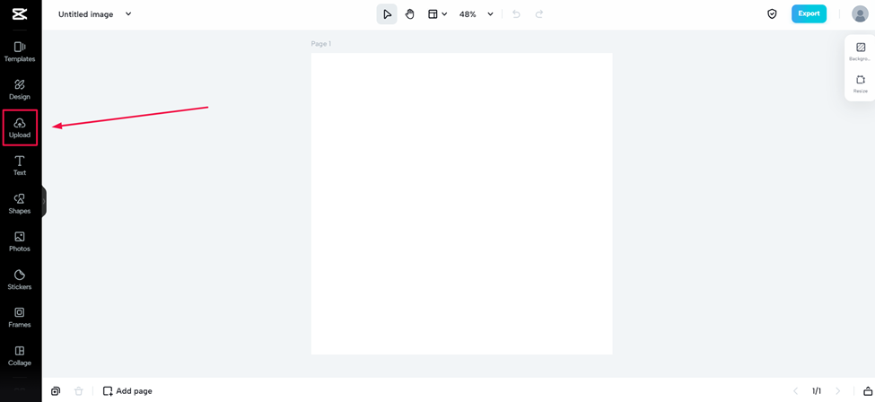The width and height of the screenshot is (875, 402).
Task: Click the Redo arrow
Action: point(539,14)
